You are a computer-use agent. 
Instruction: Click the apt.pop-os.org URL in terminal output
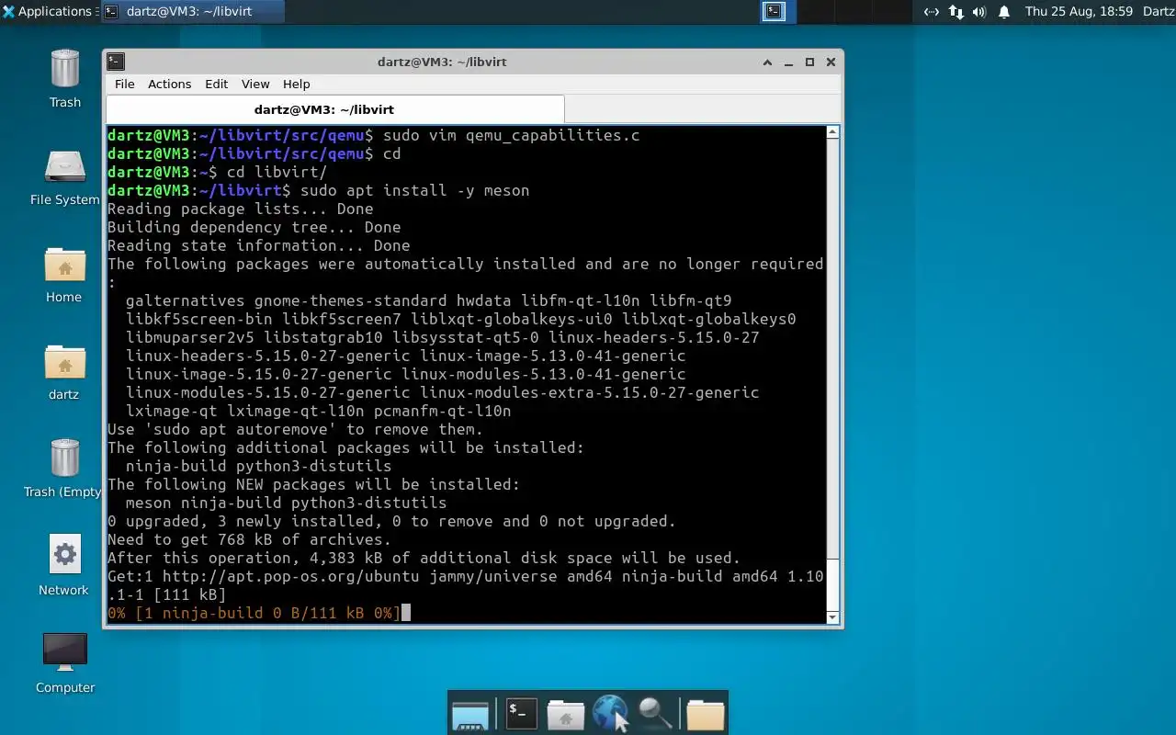(290, 577)
